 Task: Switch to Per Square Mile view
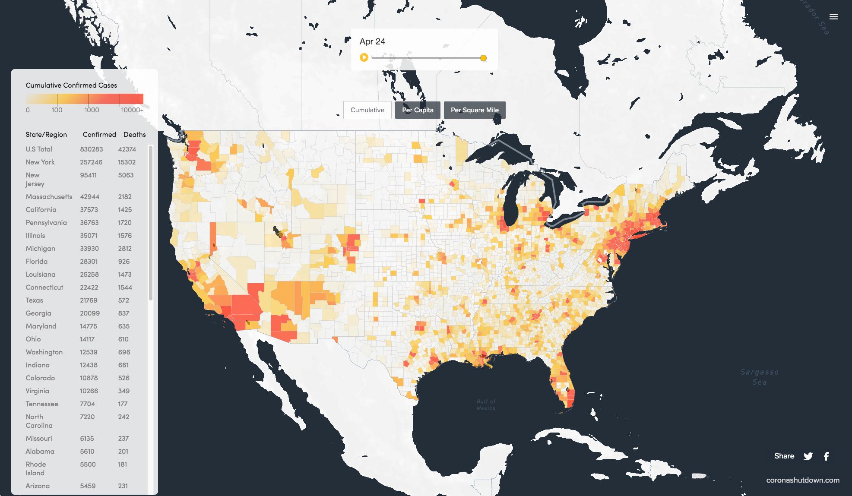[475, 110]
